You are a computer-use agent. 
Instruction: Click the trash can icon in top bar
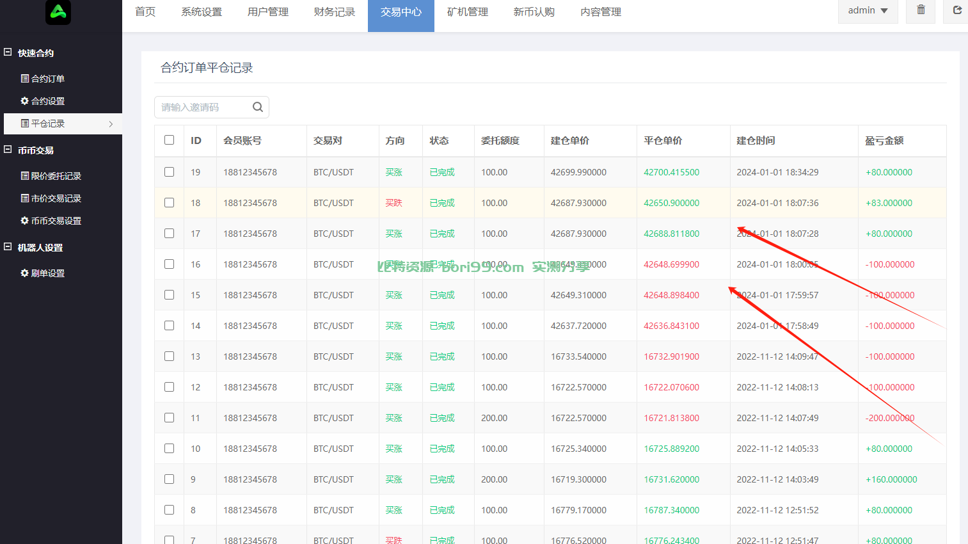(921, 10)
